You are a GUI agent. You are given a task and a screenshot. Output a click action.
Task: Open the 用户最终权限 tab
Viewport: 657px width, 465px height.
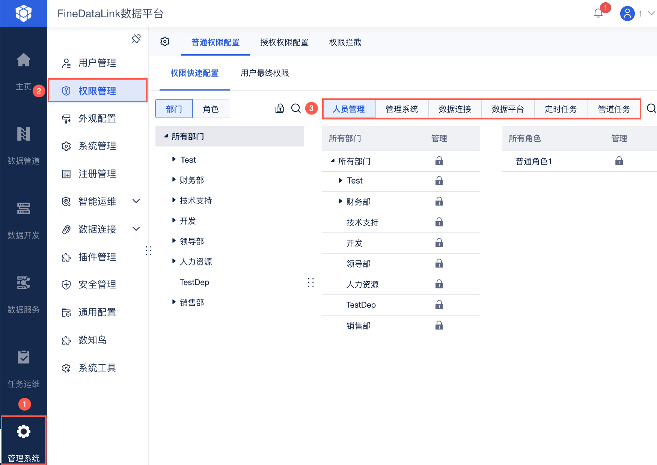coord(265,73)
